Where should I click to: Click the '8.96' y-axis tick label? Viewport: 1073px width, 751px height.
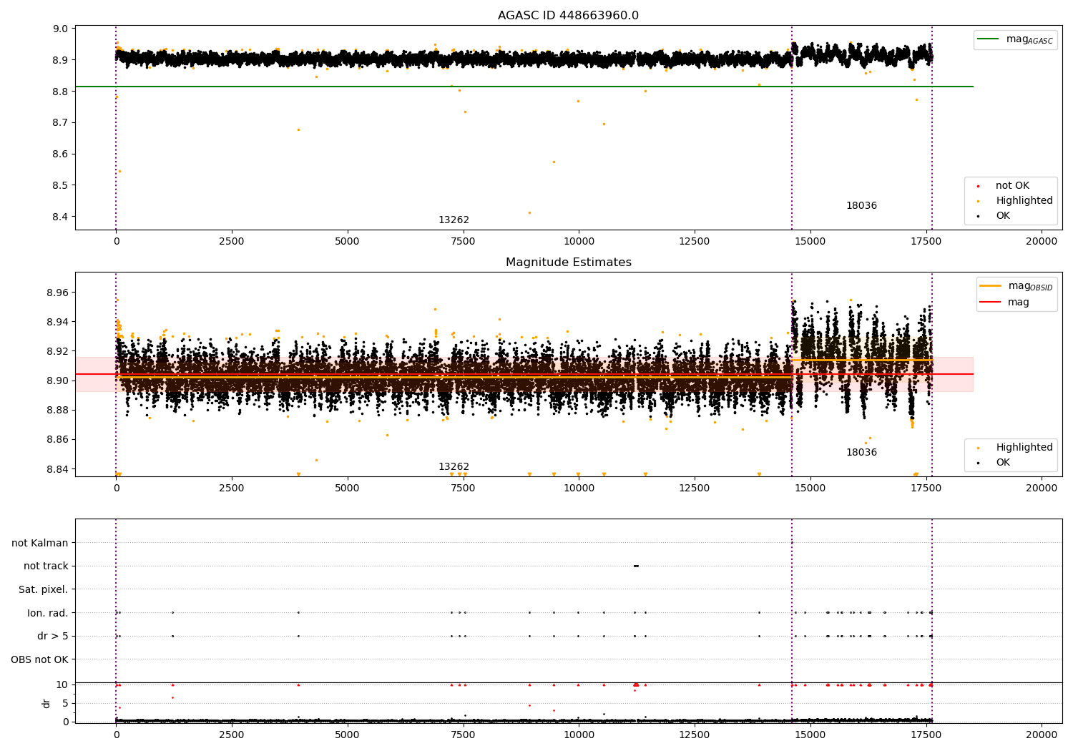58,293
